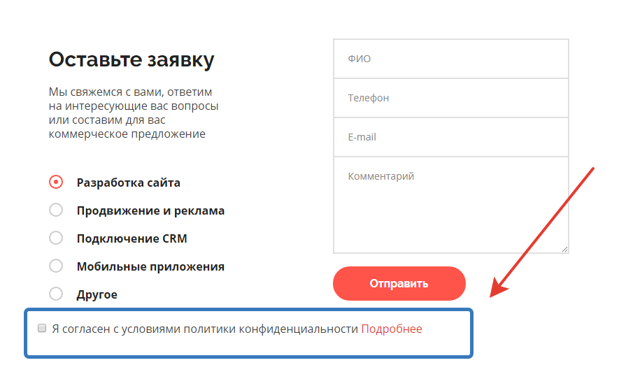
Task: Click the comment textarea resize handle
Action: tap(564, 248)
